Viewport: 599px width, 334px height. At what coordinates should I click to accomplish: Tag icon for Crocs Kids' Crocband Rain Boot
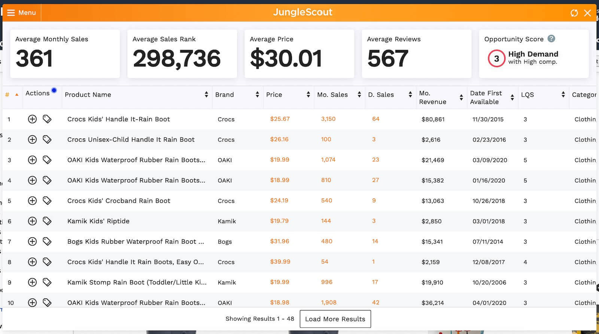point(47,201)
